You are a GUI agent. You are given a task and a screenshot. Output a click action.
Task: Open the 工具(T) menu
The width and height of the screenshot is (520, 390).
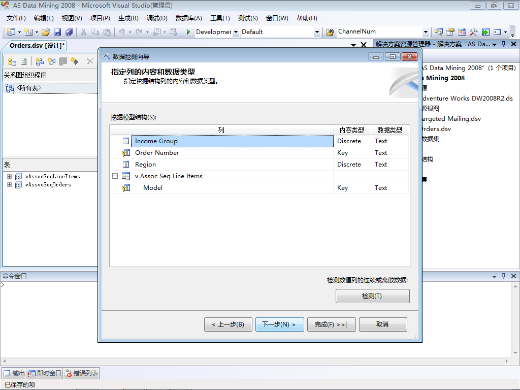click(220, 18)
